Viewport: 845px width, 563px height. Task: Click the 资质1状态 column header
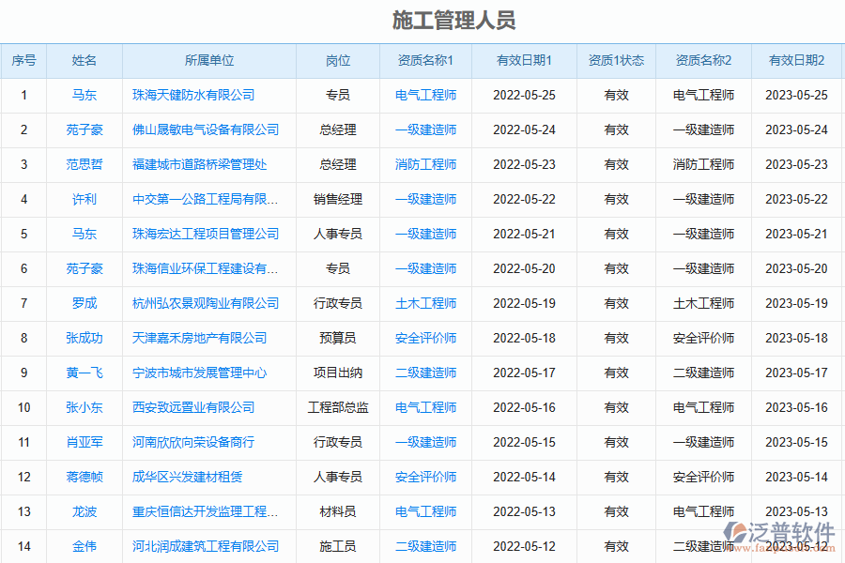(x=616, y=60)
